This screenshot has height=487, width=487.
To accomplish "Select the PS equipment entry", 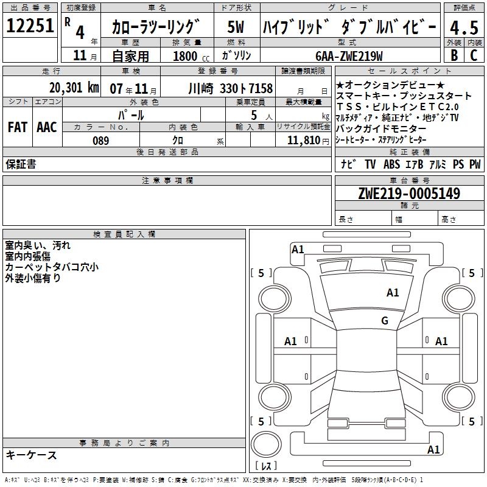I will click(x=458, y=164).
